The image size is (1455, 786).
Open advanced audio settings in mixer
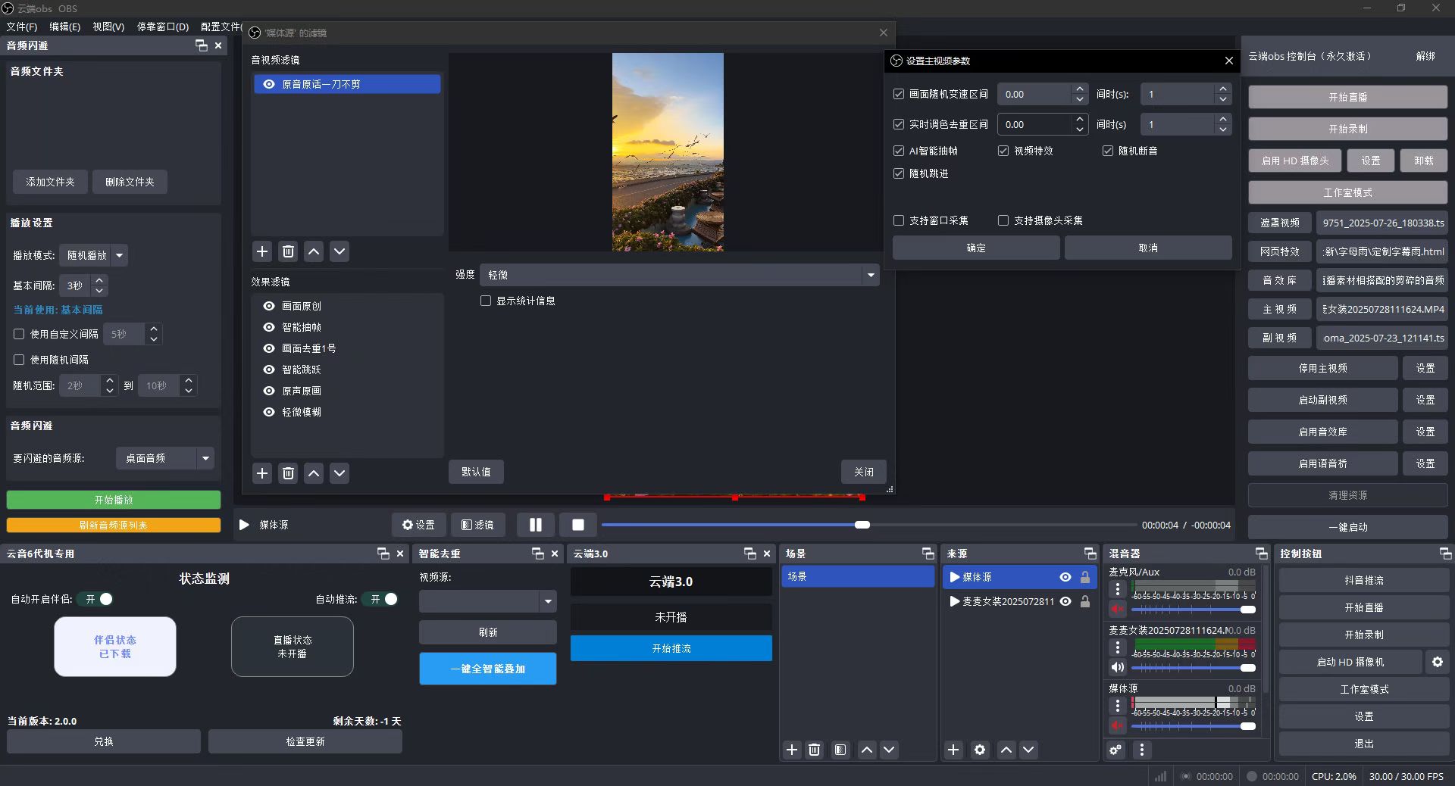pyautogui.click(x=1115, y=750)
